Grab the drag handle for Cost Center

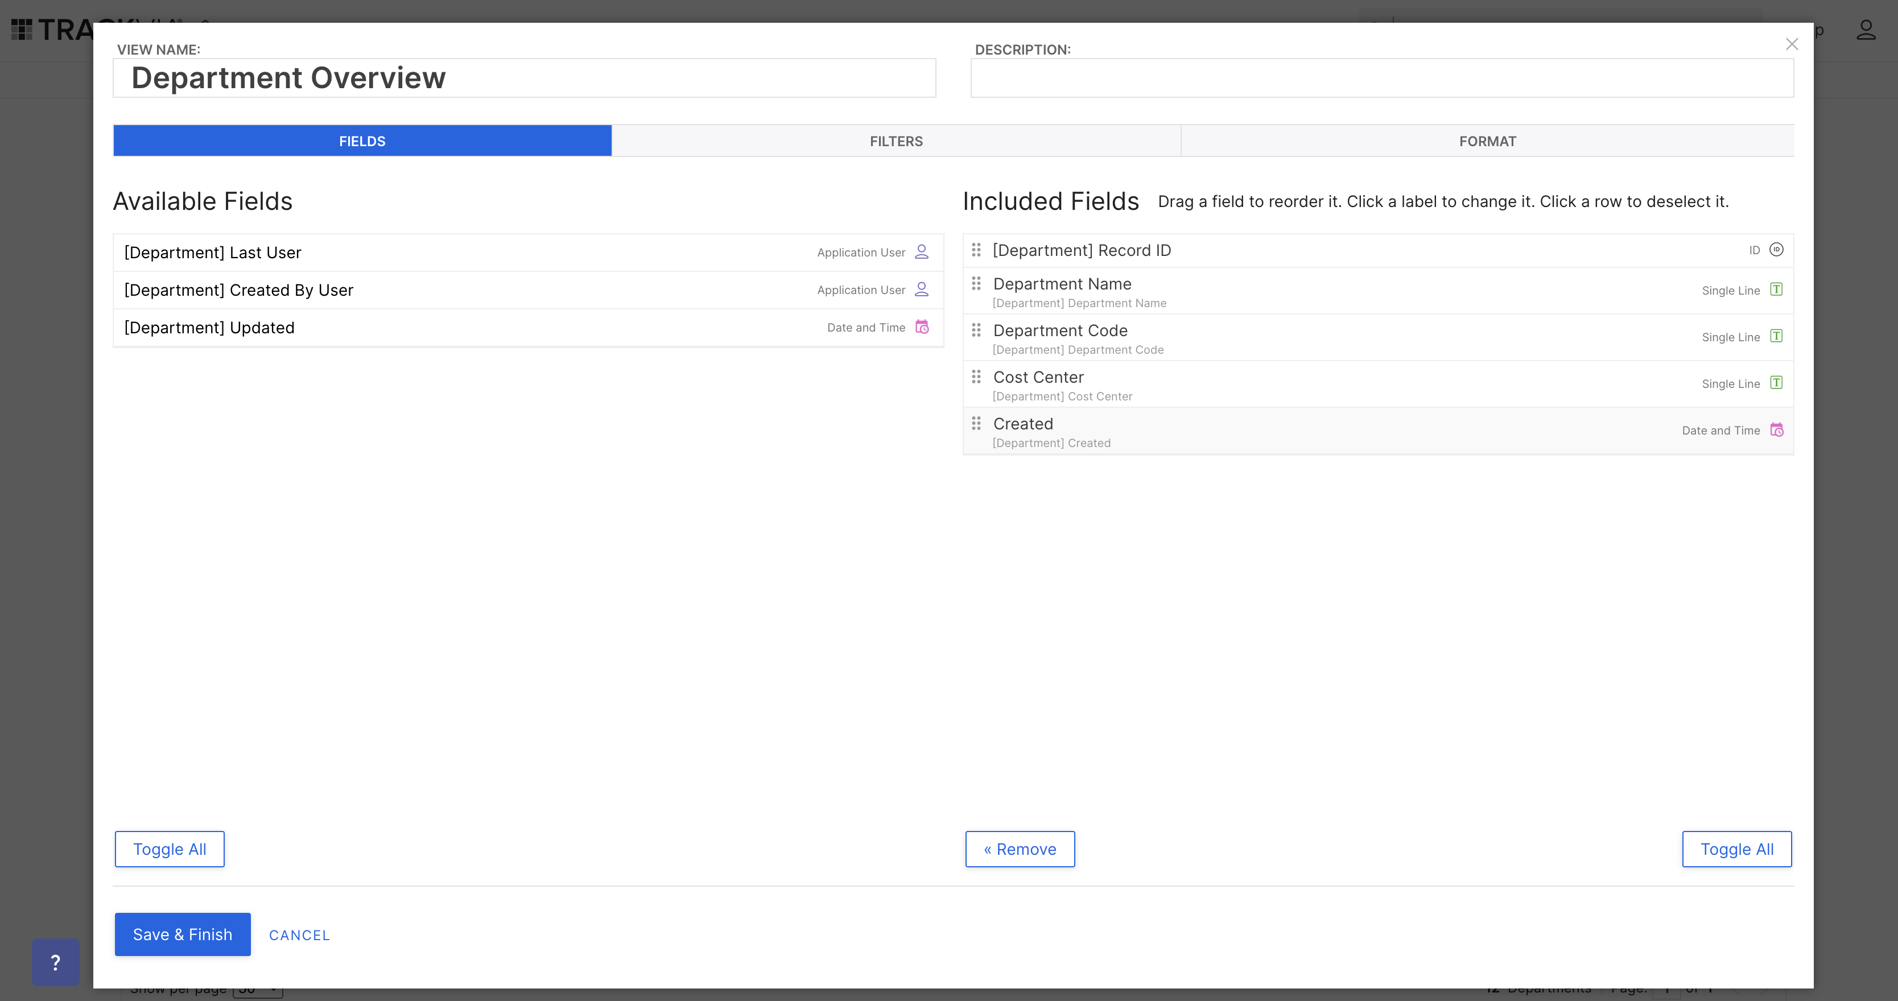pyautogui.click(x=976, y=377)
